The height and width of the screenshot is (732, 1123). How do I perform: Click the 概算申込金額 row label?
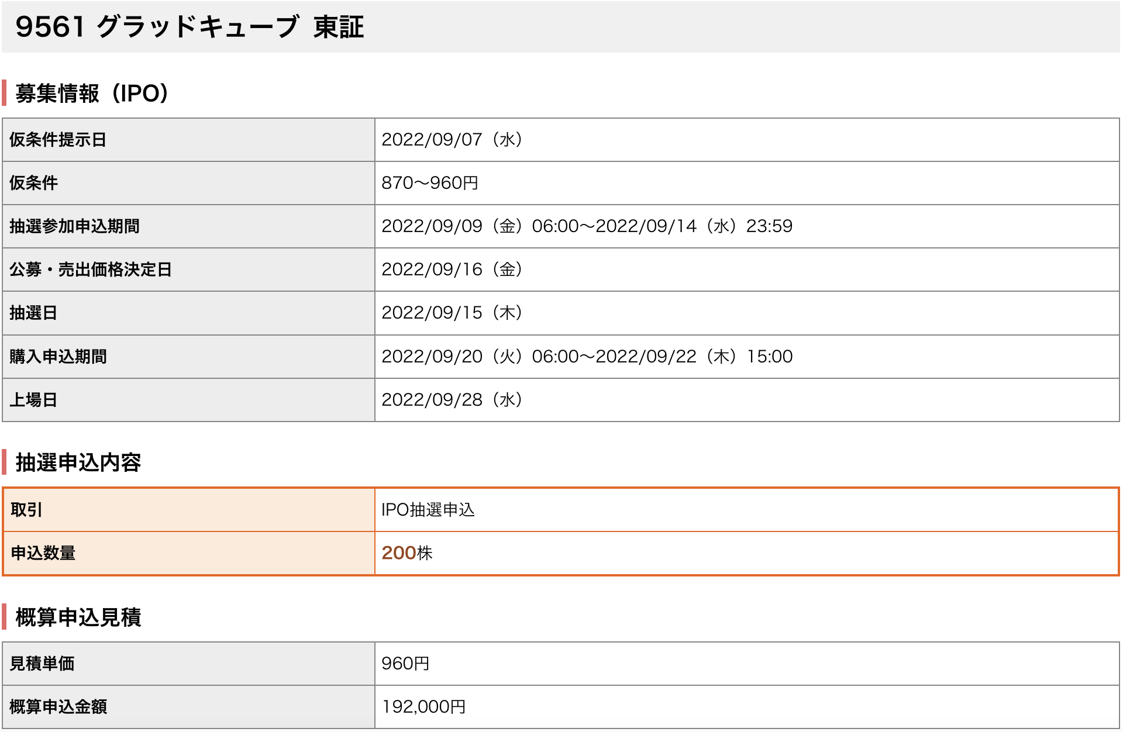(x=58, y=707)
